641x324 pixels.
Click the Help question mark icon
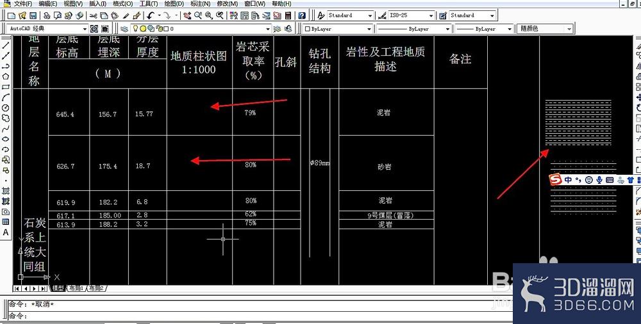[x=302, y=15]
